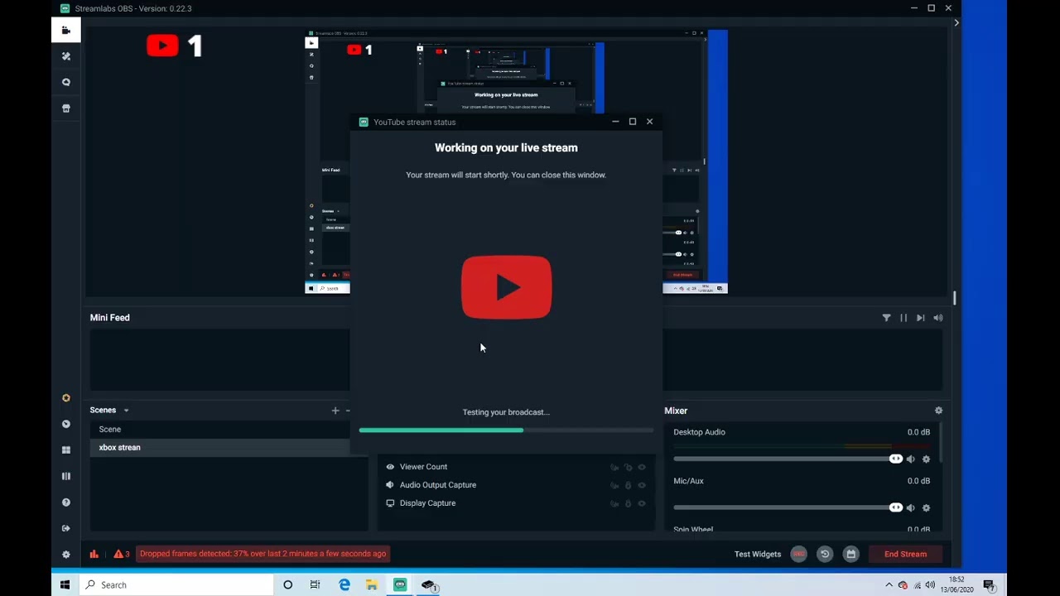Open Mini Feed filter funnel icon
This screenshot has height=596, width=1060.
tap(886, 318)
